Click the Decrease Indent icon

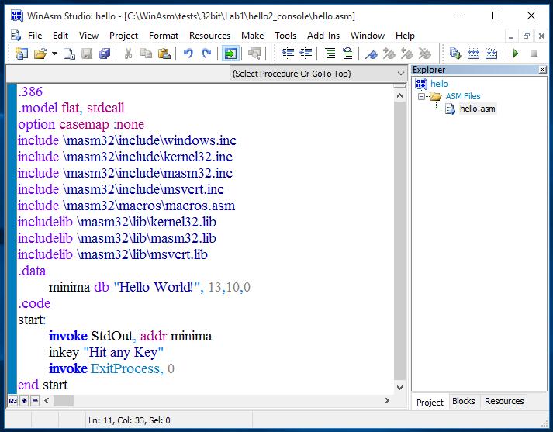pyautogui.click(x=306, y=54)
